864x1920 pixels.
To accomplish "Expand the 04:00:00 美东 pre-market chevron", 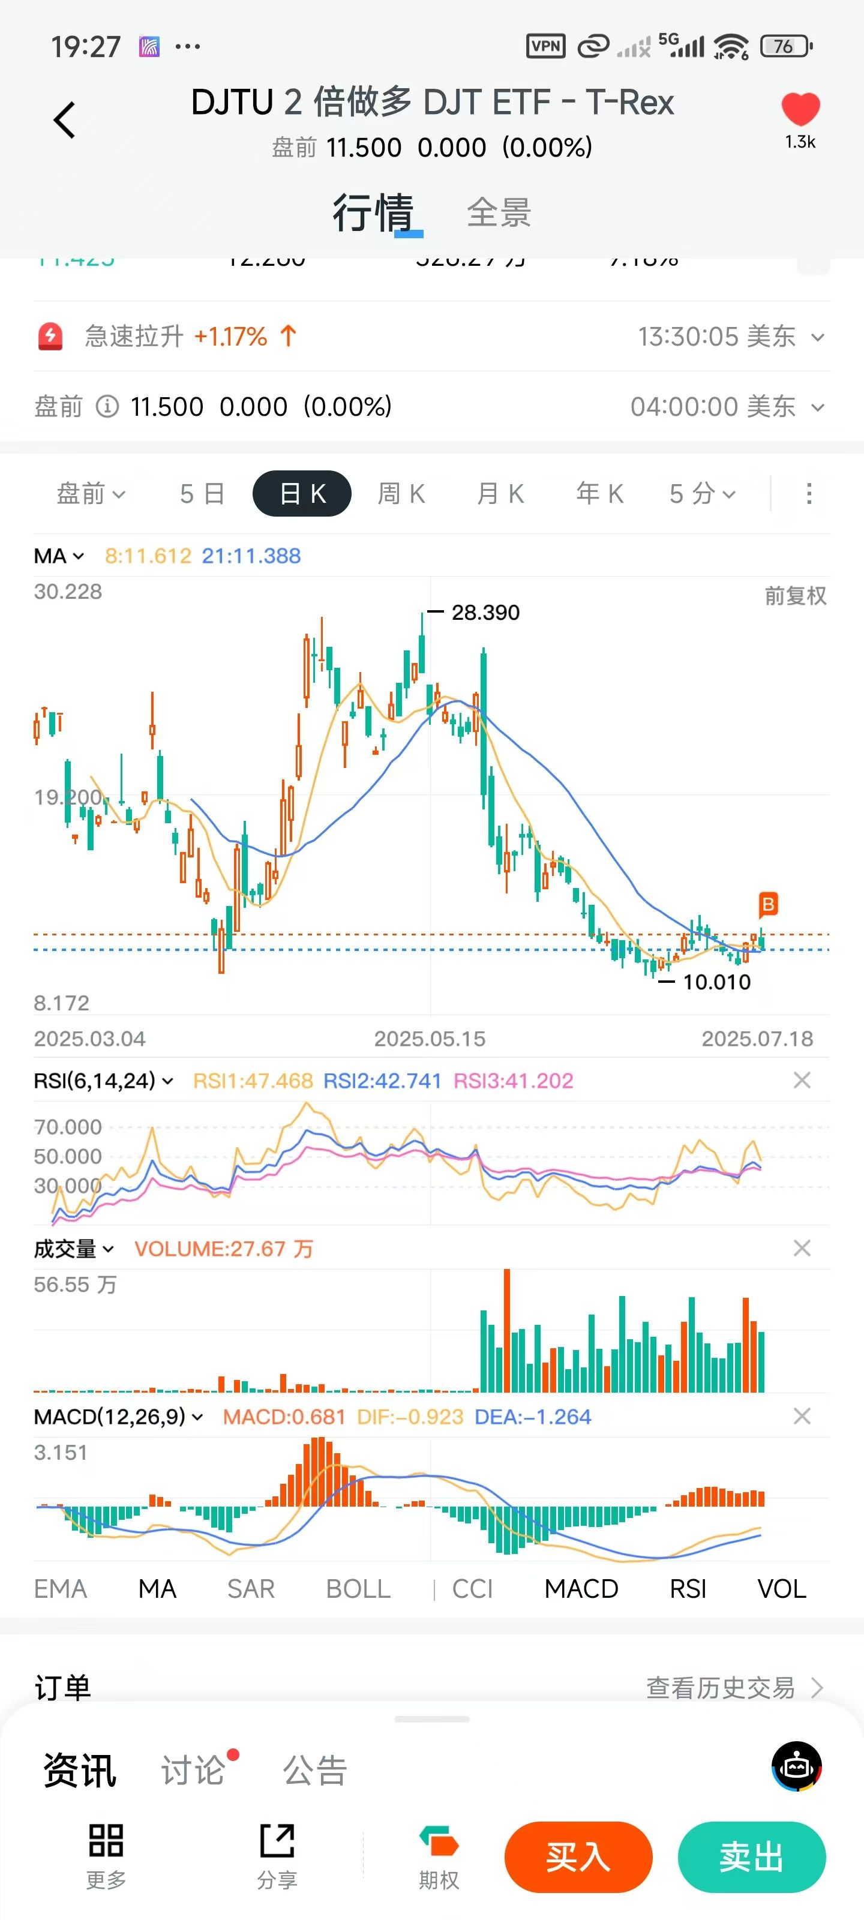I will (x=817, y=407).
